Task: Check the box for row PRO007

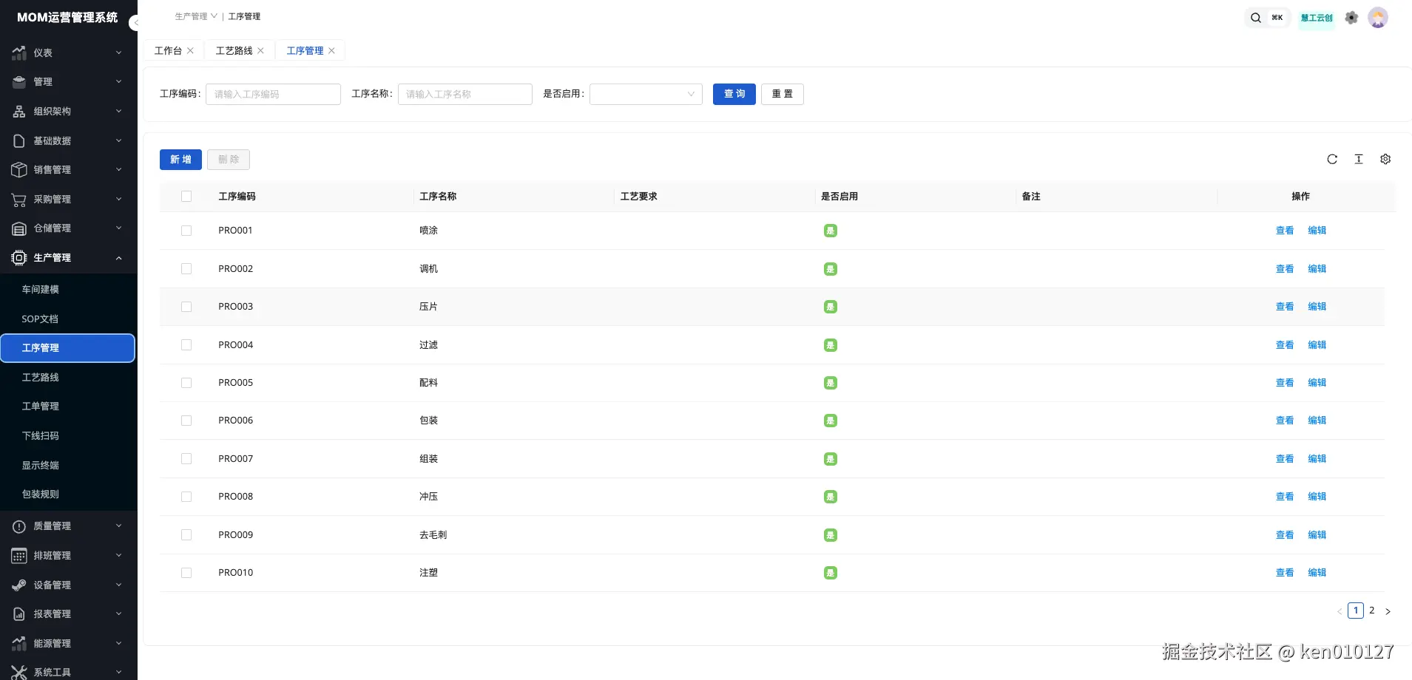Action: [186, 459]
